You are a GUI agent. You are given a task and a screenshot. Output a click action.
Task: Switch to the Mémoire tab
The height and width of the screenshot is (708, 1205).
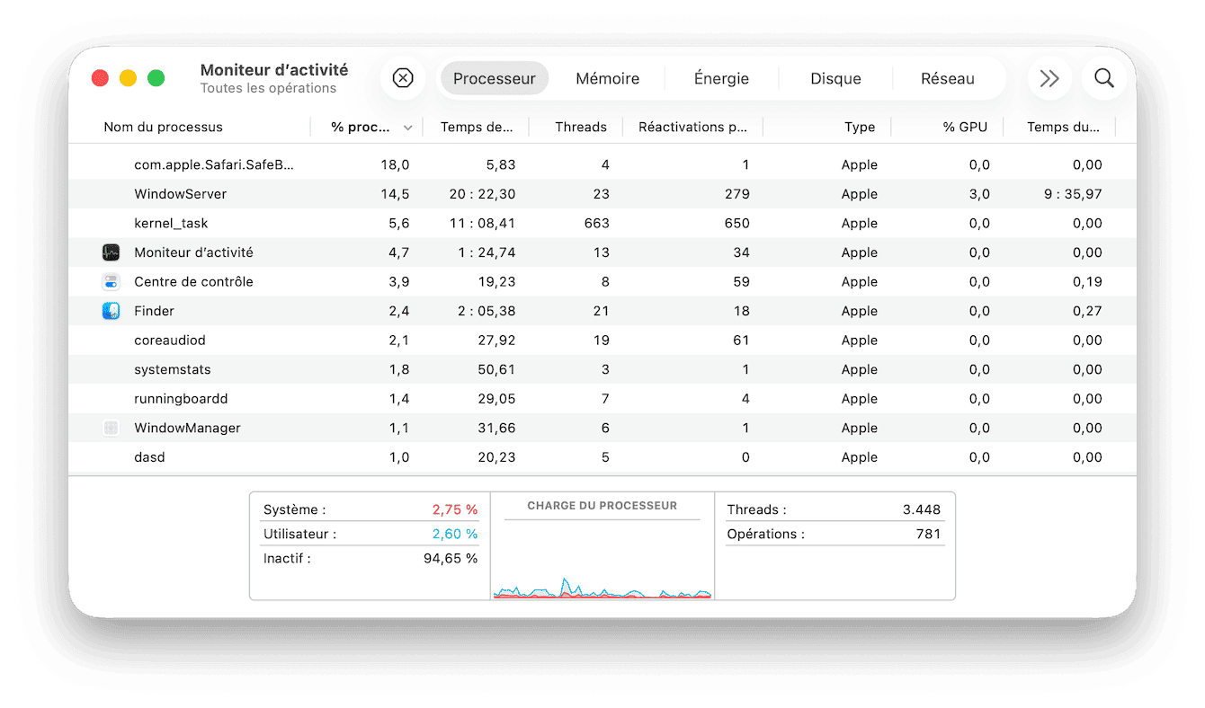pos(607,78)
